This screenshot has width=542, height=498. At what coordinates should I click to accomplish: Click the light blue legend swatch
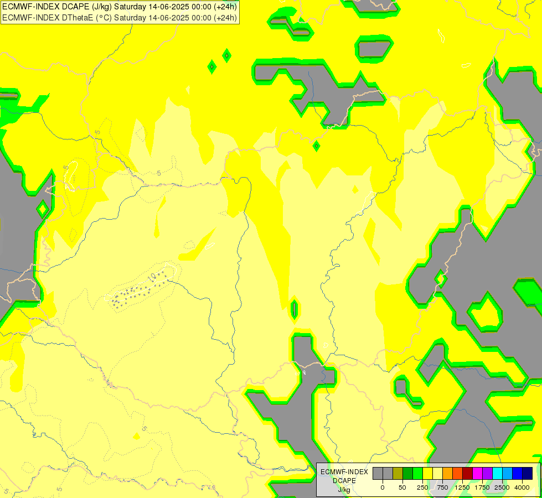click(x=508, y=474)
